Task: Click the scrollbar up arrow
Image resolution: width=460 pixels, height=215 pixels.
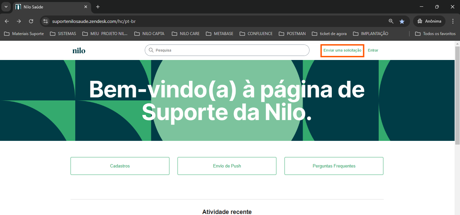Action: click(x=457, y=43)
